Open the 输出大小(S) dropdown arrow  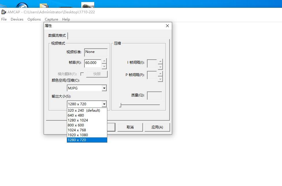pos(104,104)
